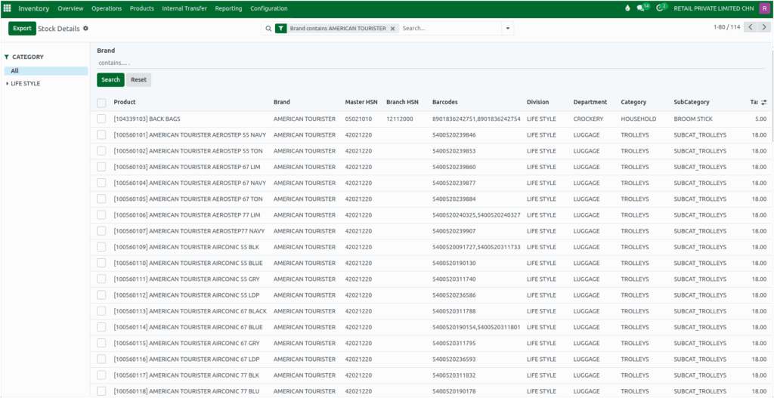Click the Export button
774x398 pixels.
(22, 29)
